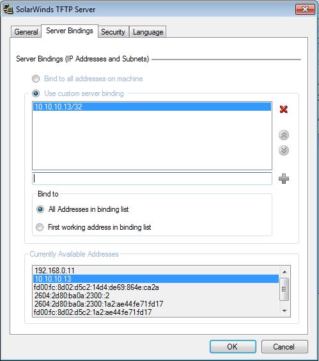Move binding down with double-chevron icon
Viewport: 319px width, 361px height.
[284, 150]
